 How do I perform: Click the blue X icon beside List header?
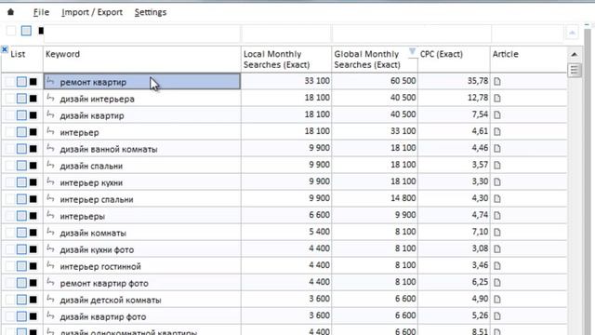[5, 49]
